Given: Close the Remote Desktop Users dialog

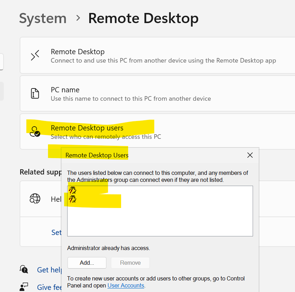Looking at the screenshot, I should coord(250,155).
